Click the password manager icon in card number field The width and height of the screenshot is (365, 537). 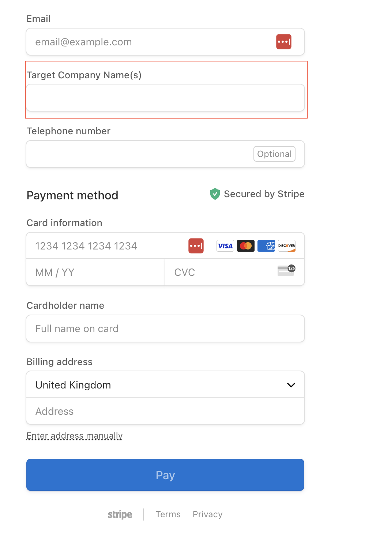196,246
